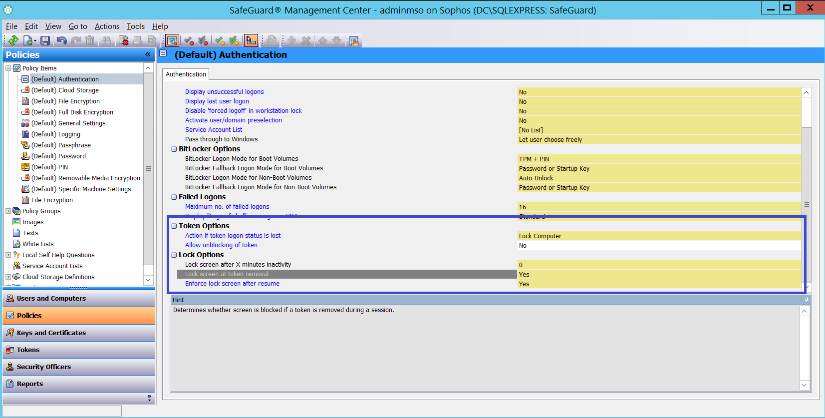
Task: Open the File menu
Action: click(11, 26)
